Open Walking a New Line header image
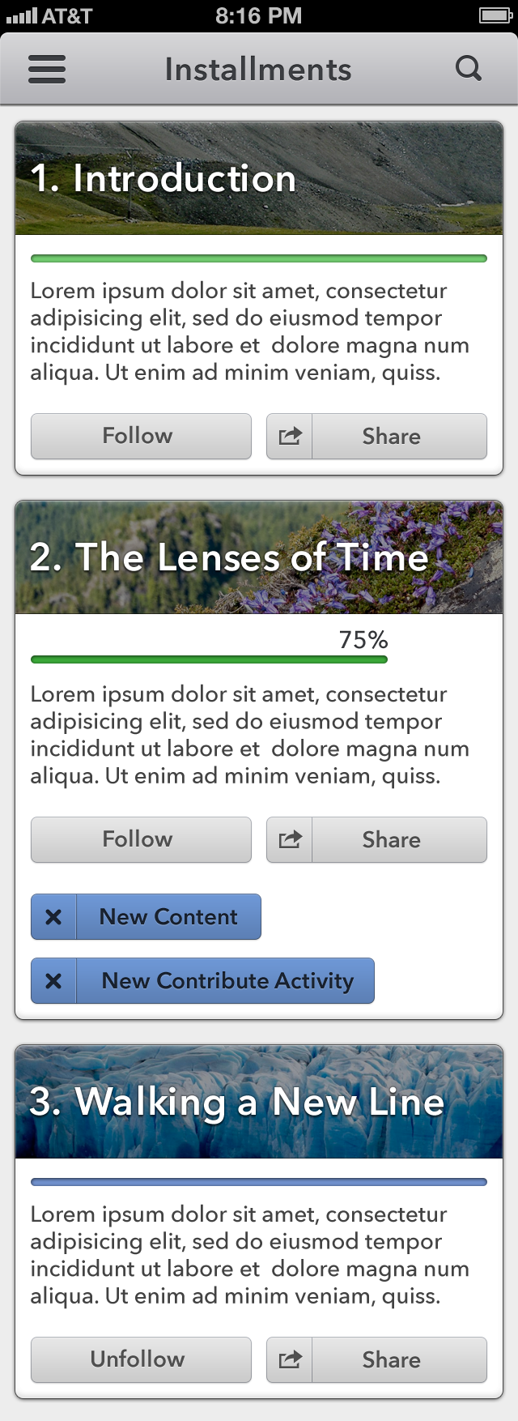 (259, 1102)
